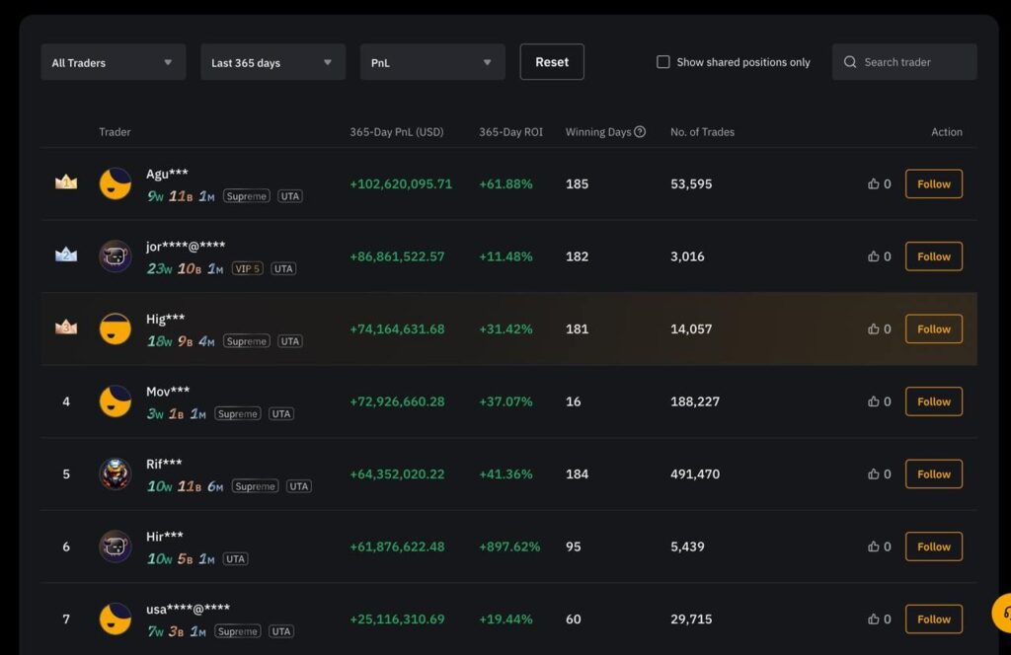Click Mov***'s avatar picture
Screen dimensions: 1011x655
(x=115, y=401)
